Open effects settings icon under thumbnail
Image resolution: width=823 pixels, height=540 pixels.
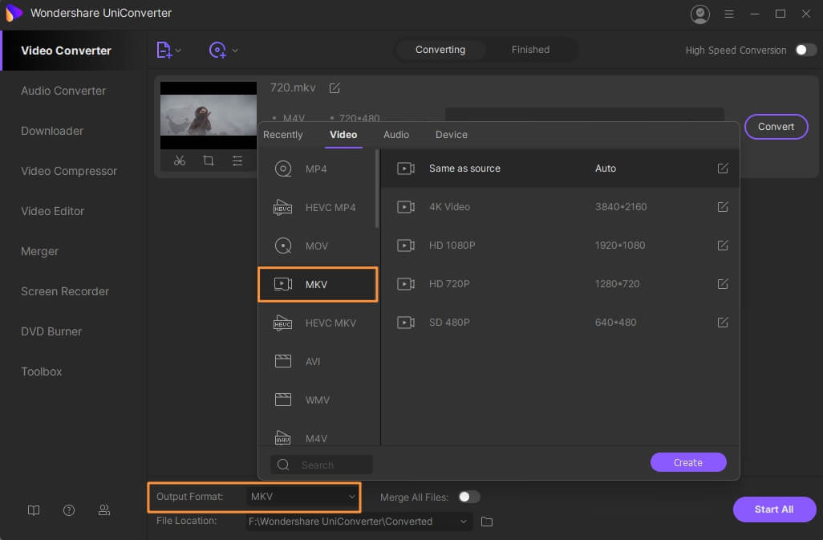[237, 160]
